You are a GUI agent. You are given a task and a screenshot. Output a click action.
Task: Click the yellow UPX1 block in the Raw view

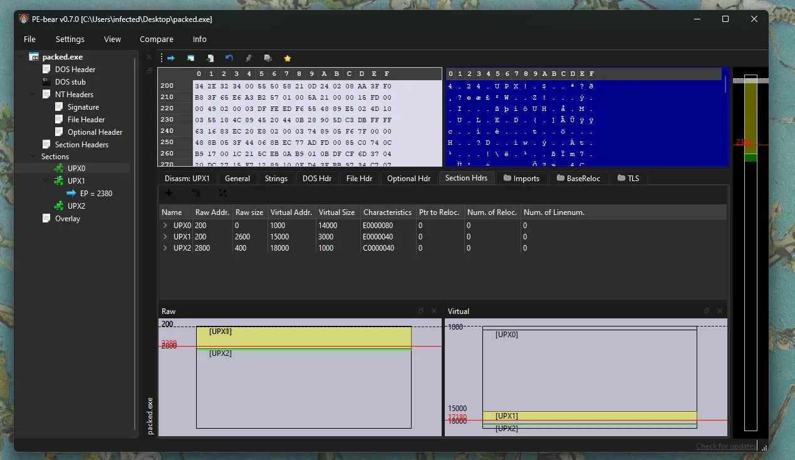(303, 337)
